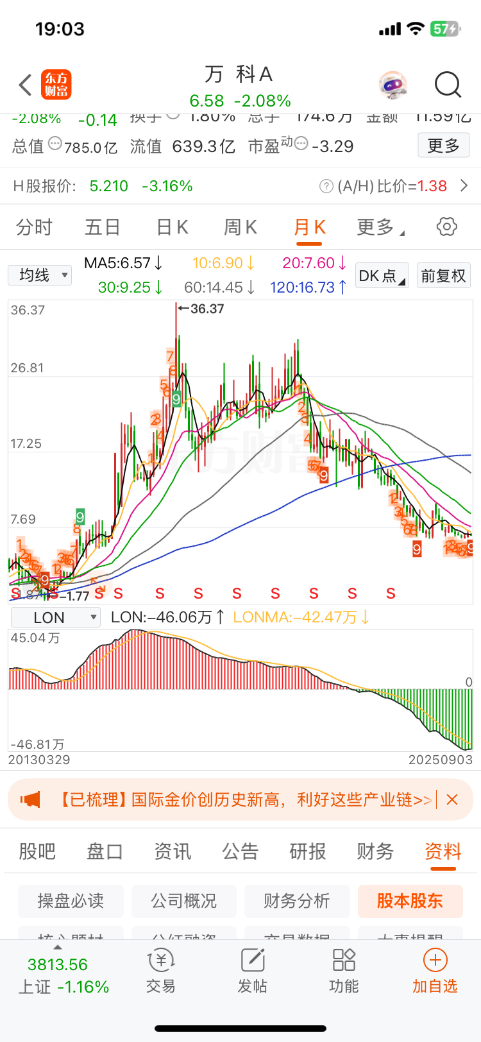The height and width of the screenshot is (1042, 481).
Task: Select the 月K chart tab
Action: pyautogui.click(x=310, y=228)
